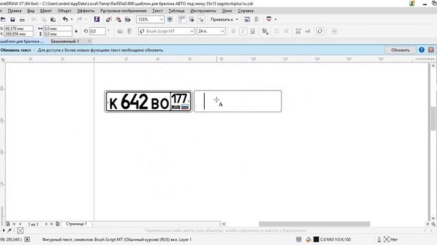The width and height of the screenshot is (437, 245).
Task: Open the Правка menu
Action: (14, 11)
